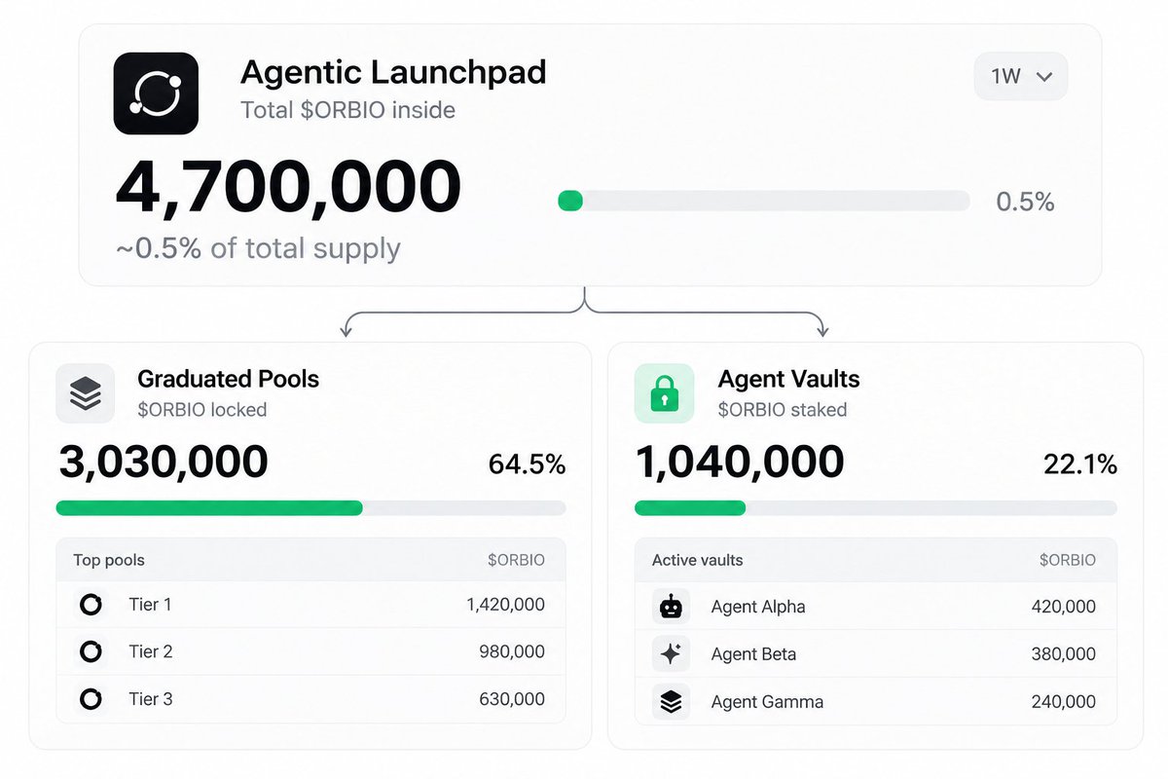The width and height of the screenshot is (1168, 779).
Task: Click the 980,000 value for Tier 2
Action: coord(512,651)
